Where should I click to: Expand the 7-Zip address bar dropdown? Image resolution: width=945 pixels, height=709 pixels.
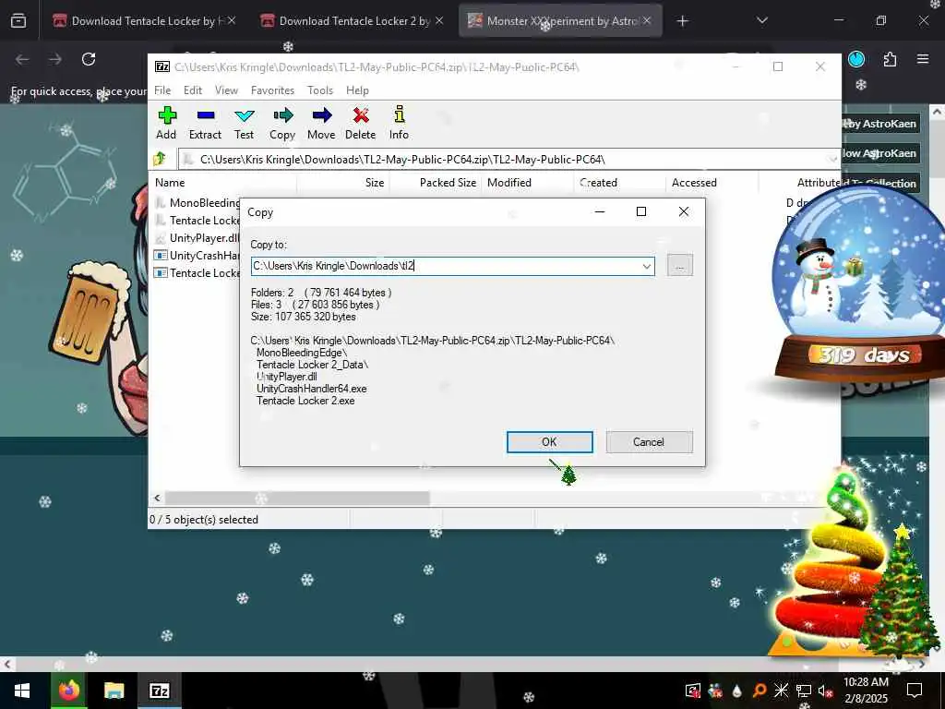tap(832, 159)
